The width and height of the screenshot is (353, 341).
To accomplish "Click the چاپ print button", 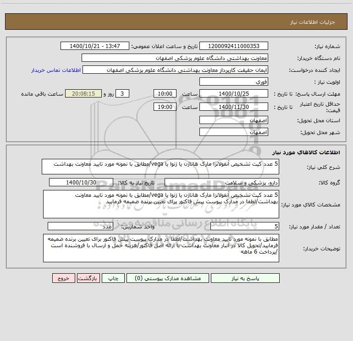I will point(113,278).
